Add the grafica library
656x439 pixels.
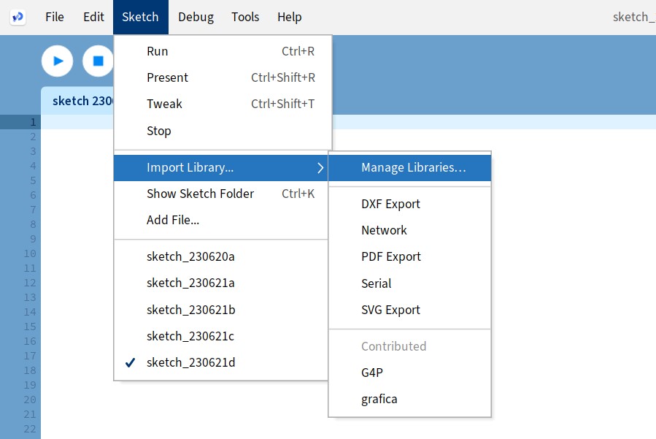point(379,399)
